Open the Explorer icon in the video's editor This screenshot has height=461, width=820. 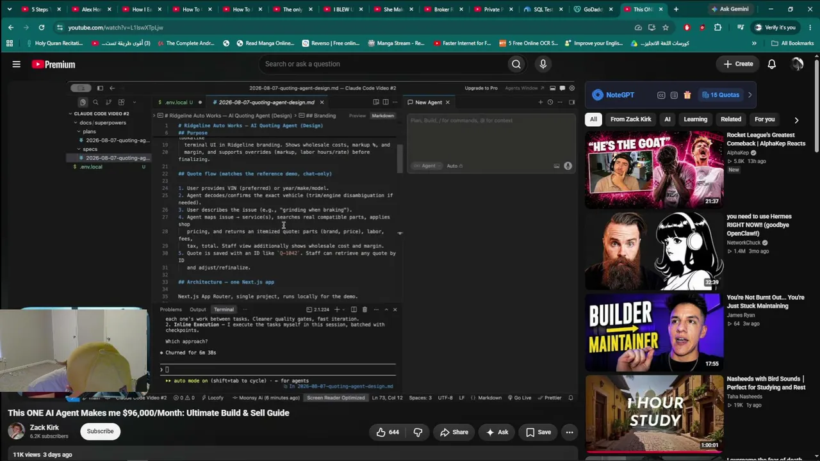(x=83, y=102)
